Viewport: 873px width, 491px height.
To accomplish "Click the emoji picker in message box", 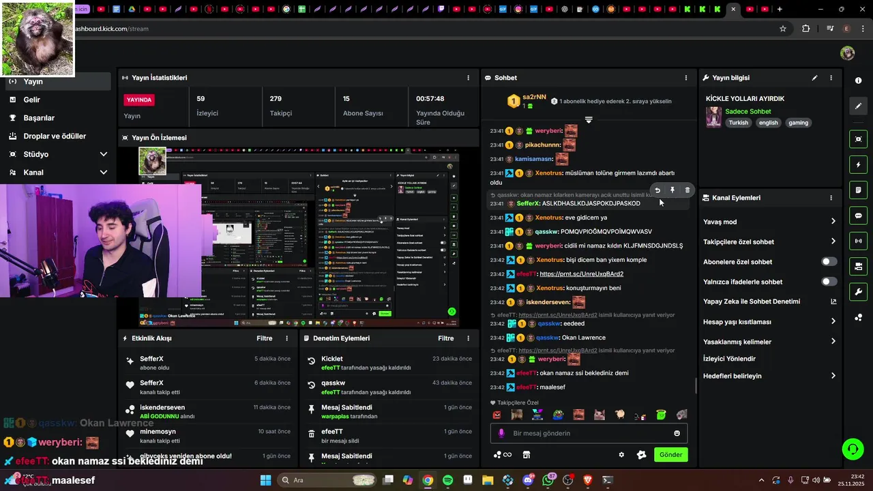I will pyautogui.click(x=677, y=433).
